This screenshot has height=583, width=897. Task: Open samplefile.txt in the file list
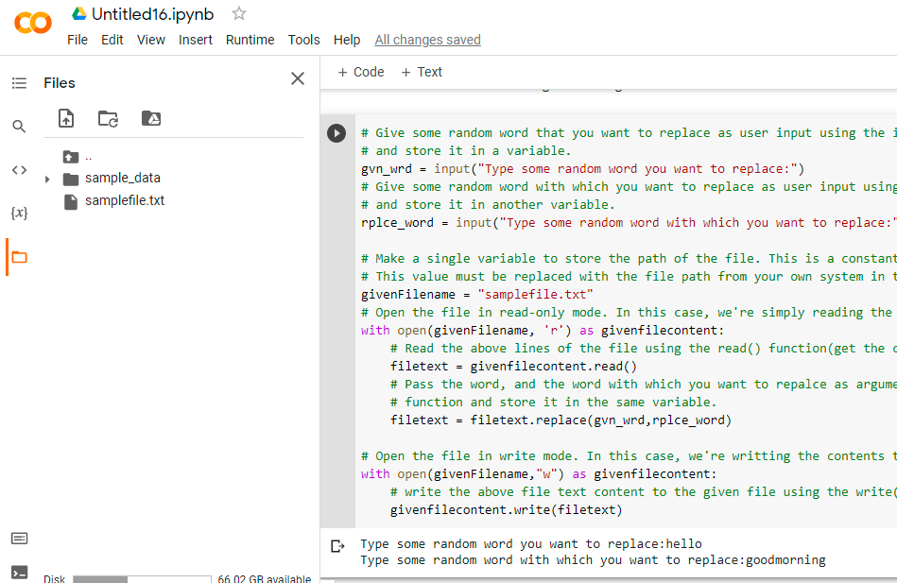pyautogui.click(x=125, y=201)
